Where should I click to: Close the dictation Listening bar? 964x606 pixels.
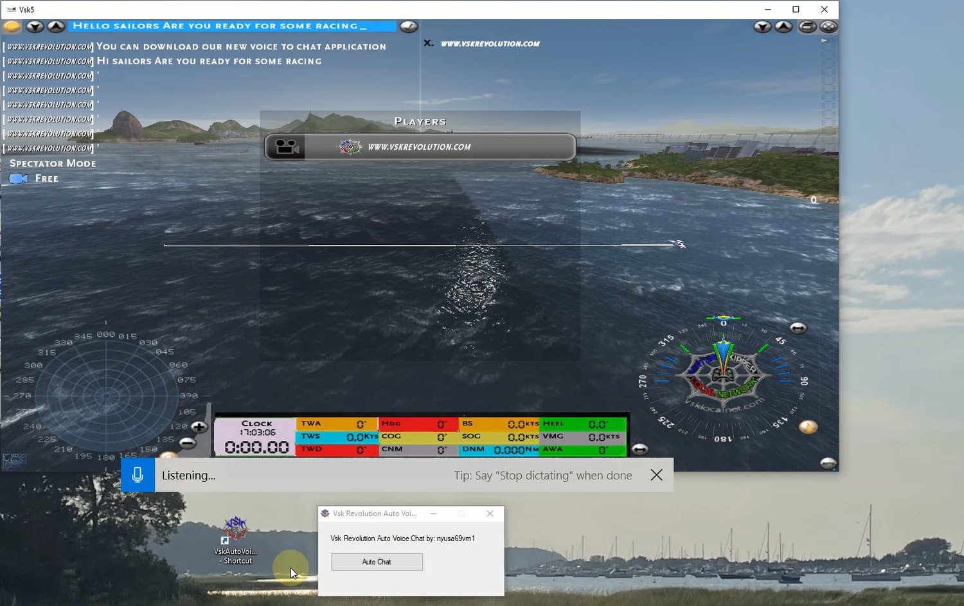coord(656,475)
